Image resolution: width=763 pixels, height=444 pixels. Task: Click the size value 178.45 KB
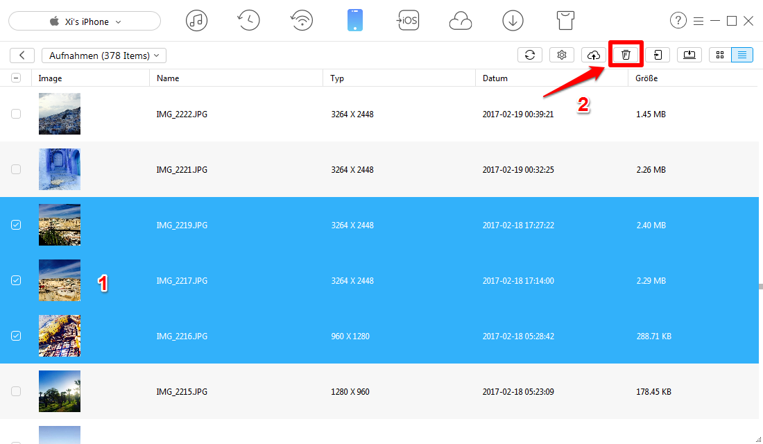coord(654,392)
